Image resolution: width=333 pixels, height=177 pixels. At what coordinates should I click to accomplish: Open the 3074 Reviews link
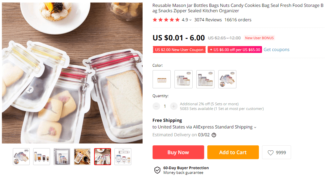click(208, 20)
